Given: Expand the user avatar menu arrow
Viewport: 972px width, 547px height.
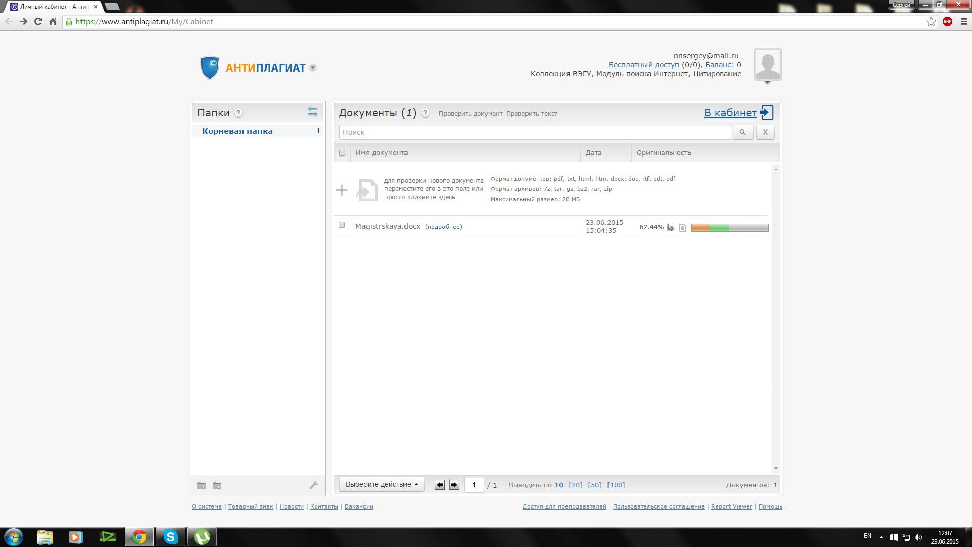Looking at the screenshot, I should 767,82.
